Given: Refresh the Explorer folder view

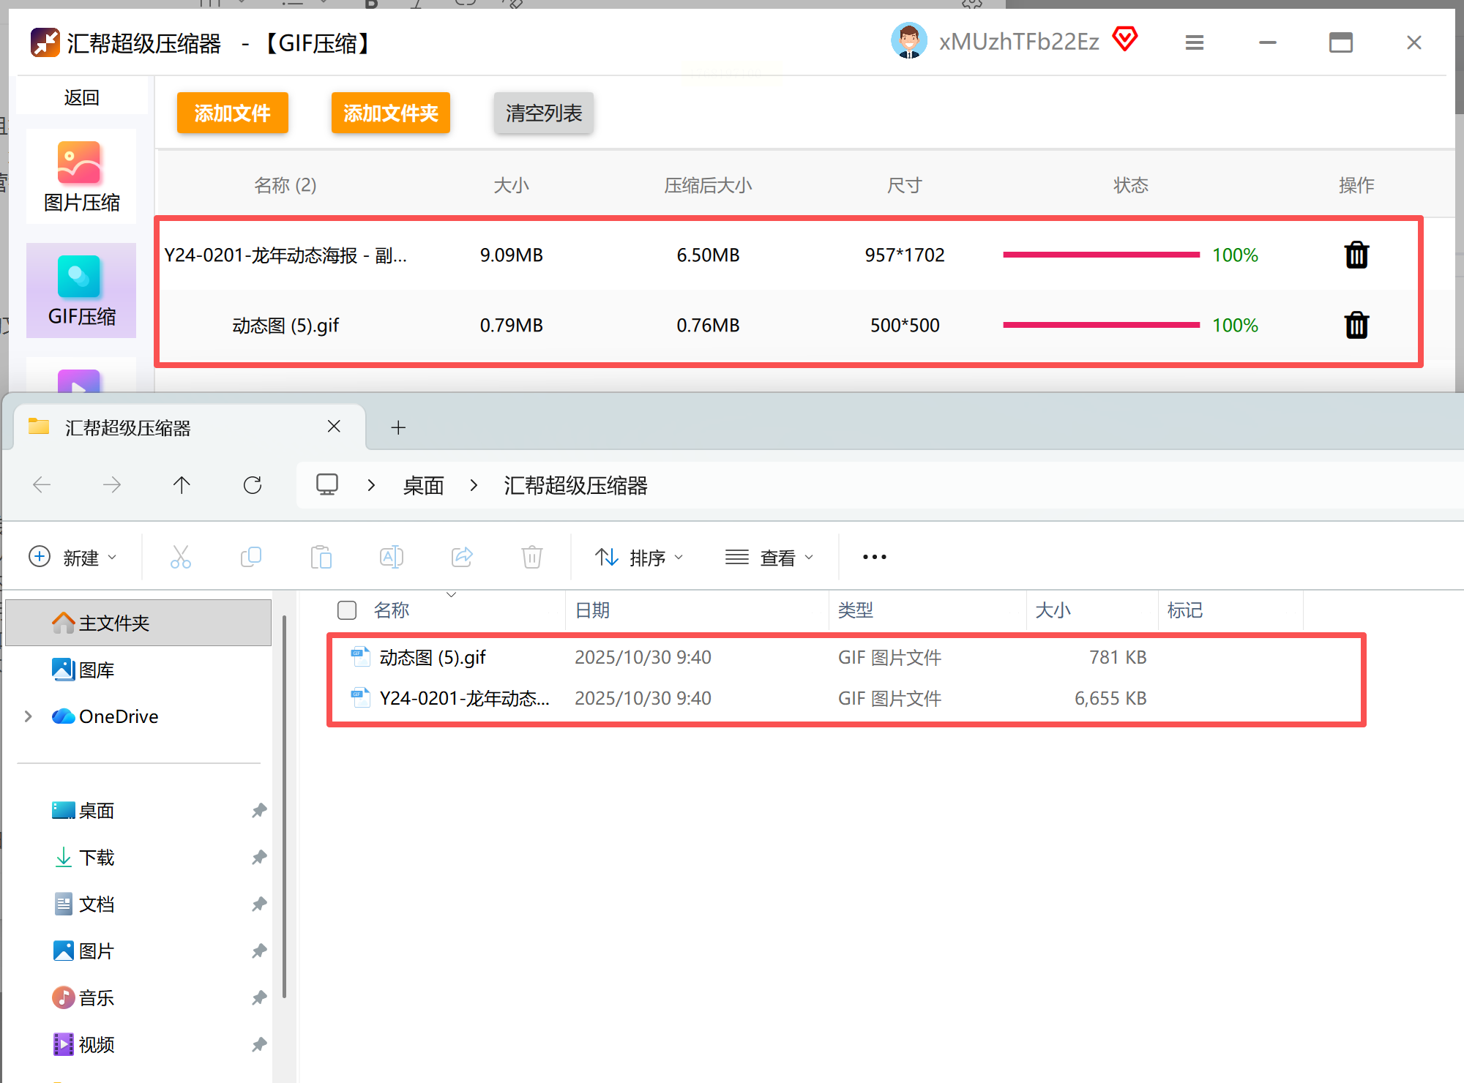Looking at the screenshot, I should tap(253, 485).
